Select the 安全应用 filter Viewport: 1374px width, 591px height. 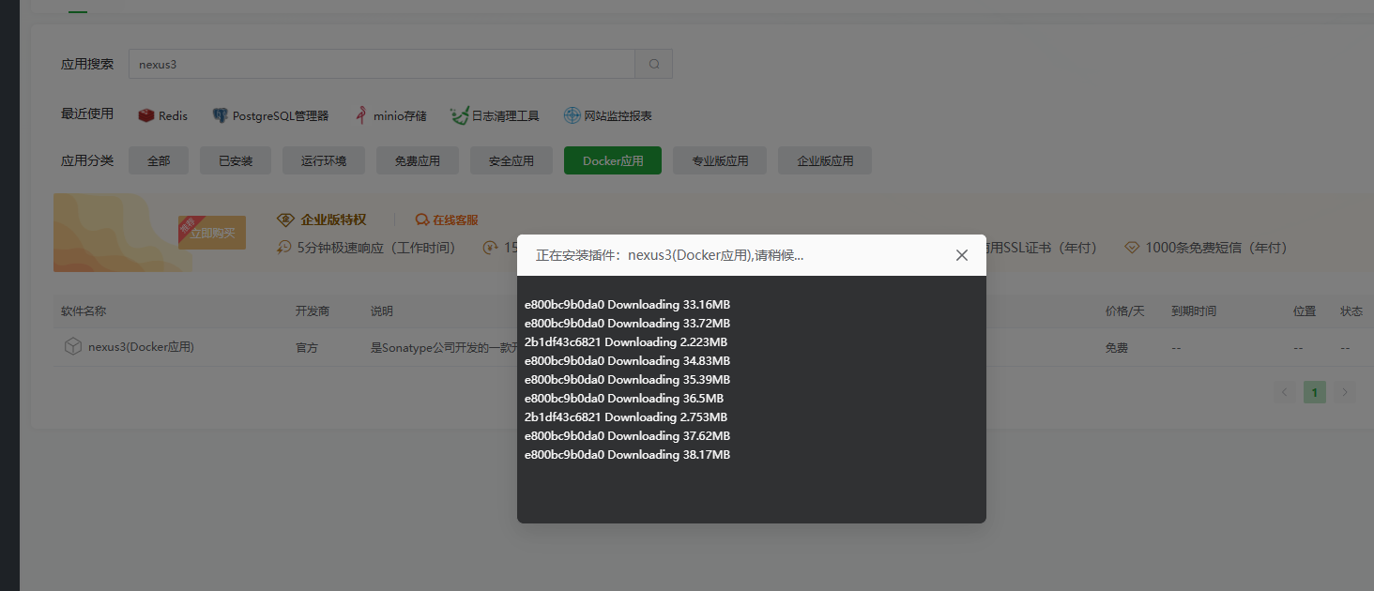coord(511,159)
